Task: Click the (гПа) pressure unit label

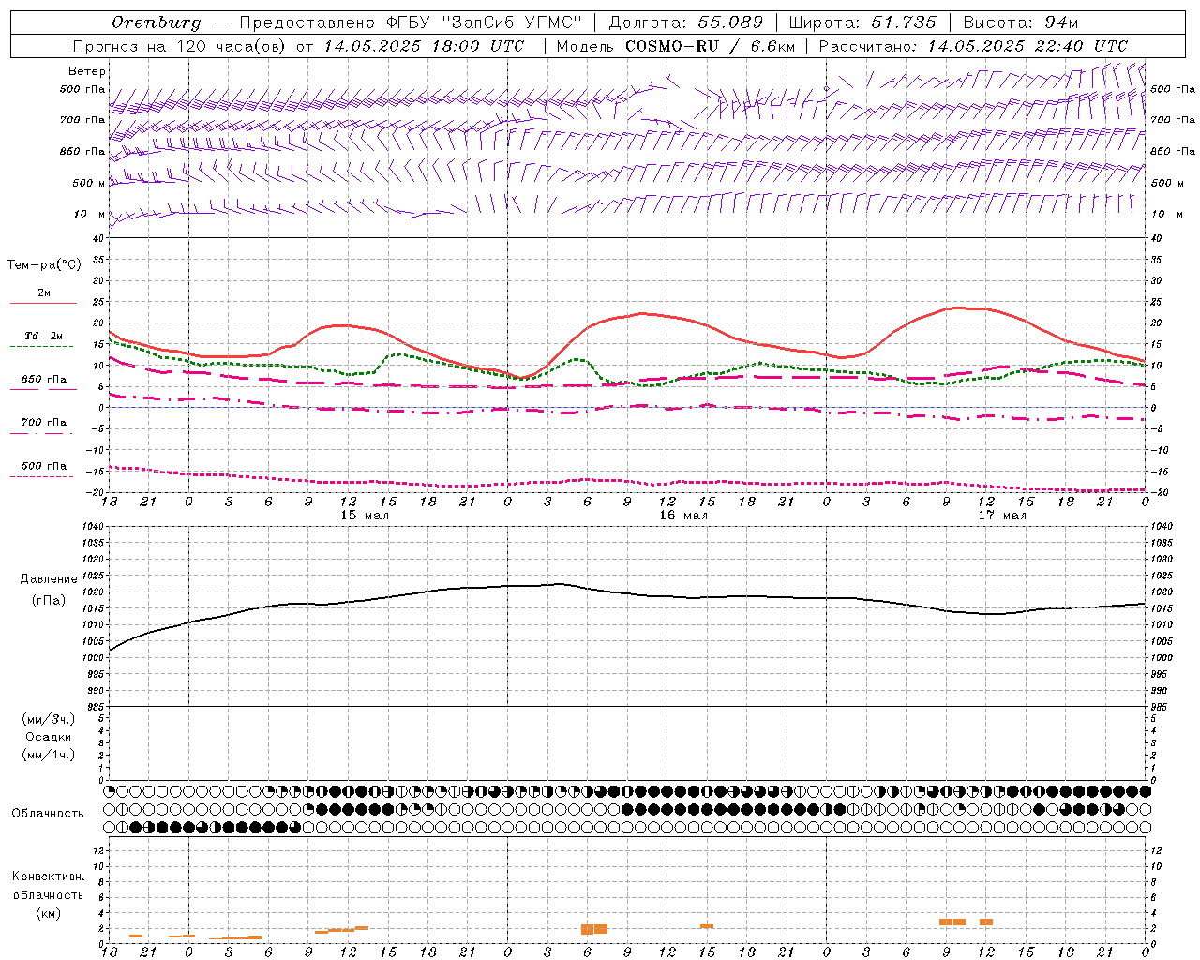Action: (x=49, y=601)
